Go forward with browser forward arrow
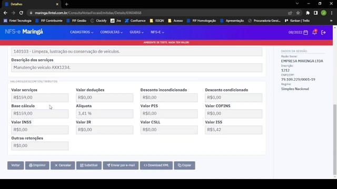The height and width of the screenshot is (189, 337). pos(13,13)
